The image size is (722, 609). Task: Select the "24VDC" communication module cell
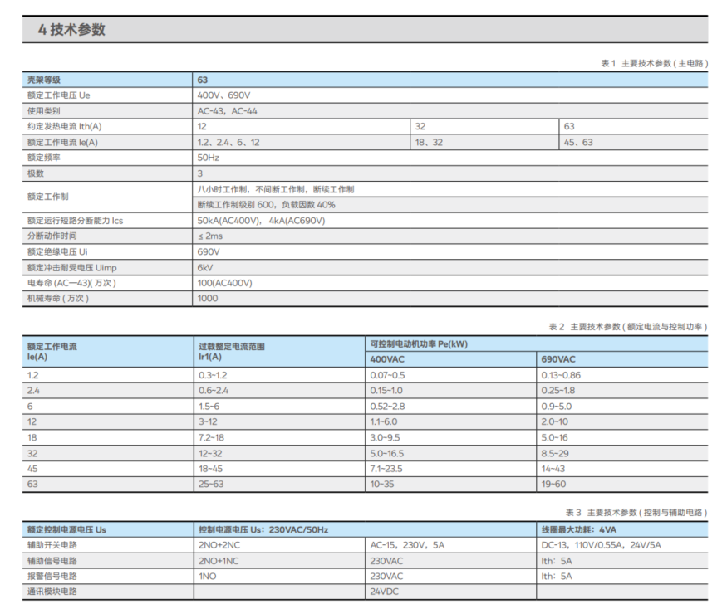tap(385, 592)
